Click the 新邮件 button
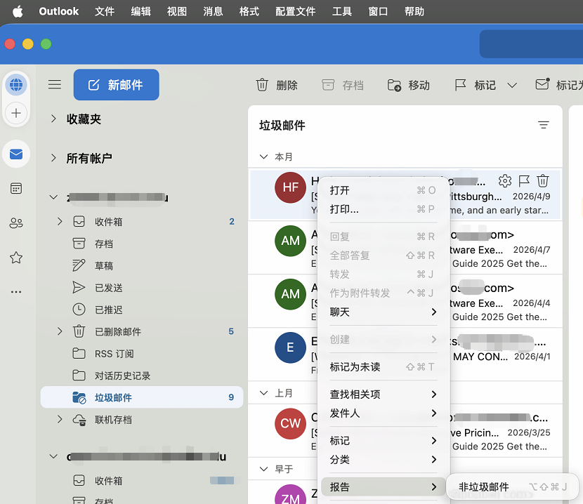Viewport: 583px width, 504px height. click(116, 85)
